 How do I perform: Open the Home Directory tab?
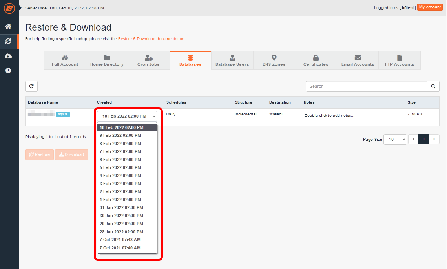(107, 60)
